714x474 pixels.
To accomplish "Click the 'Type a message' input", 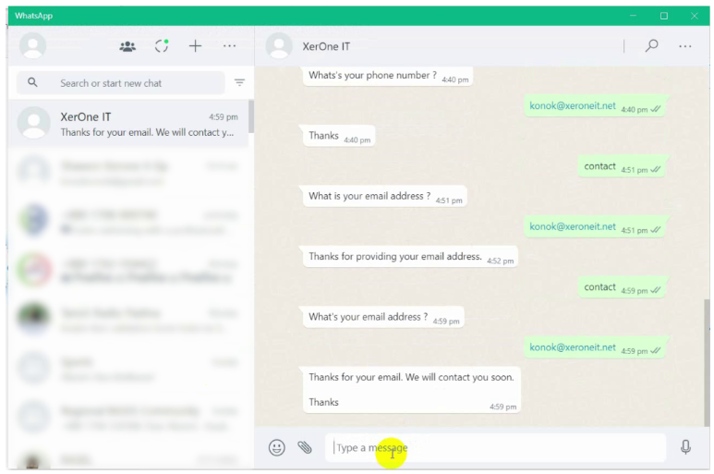I will 495,447.
